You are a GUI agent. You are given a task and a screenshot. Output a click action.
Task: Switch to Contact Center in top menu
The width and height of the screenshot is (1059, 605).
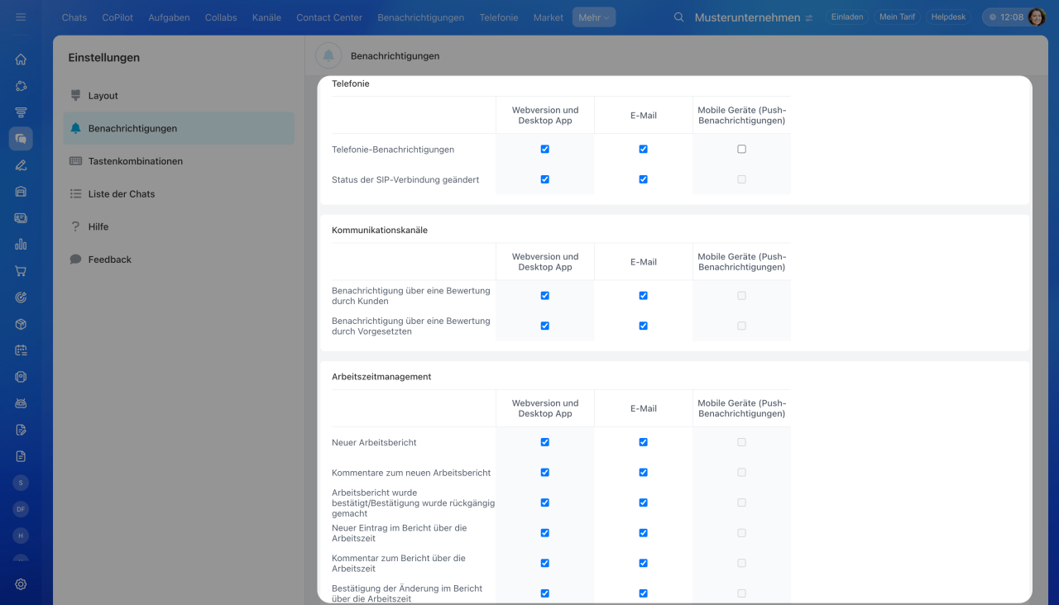[329, 17]
